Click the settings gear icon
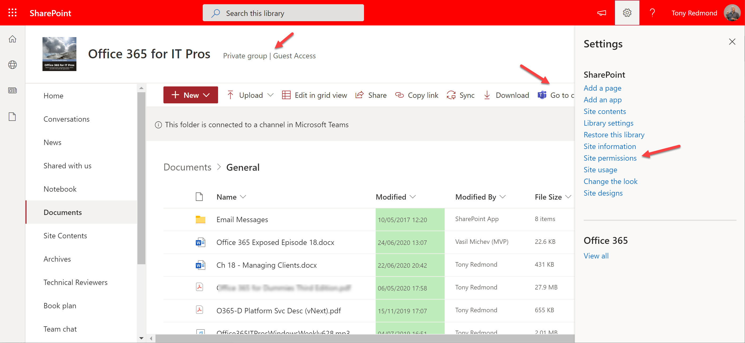The image size is (745, 343). click(x=627, y=13)
